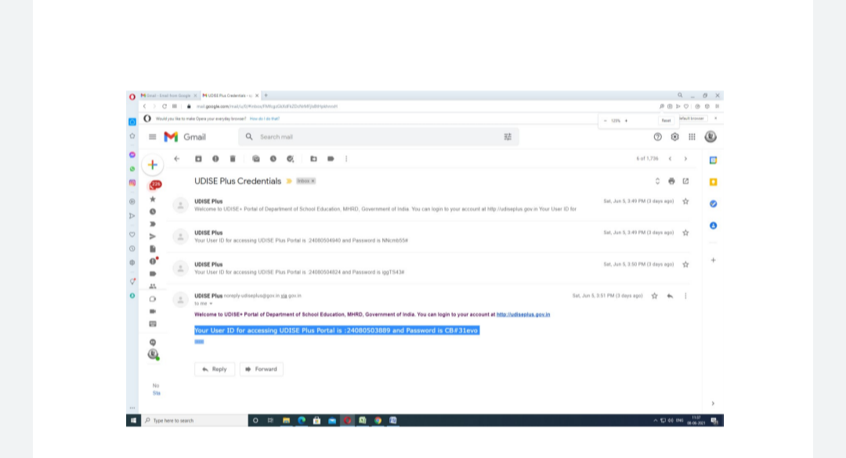Star the 3:51 PM opened message
846x458 pixels.
654,296
